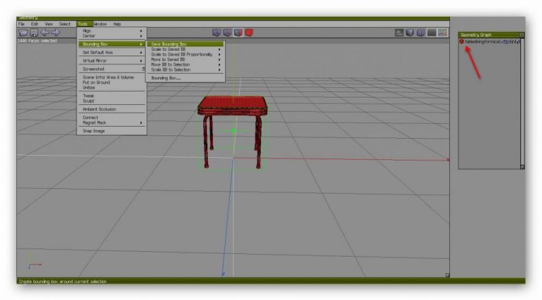The height and width of the screenshot is (300, 542).
Task: Click the Open file folder icon
Action: tap(23, 32)
